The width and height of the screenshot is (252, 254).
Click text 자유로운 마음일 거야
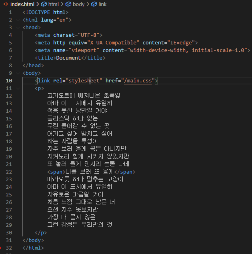(76, 194)
